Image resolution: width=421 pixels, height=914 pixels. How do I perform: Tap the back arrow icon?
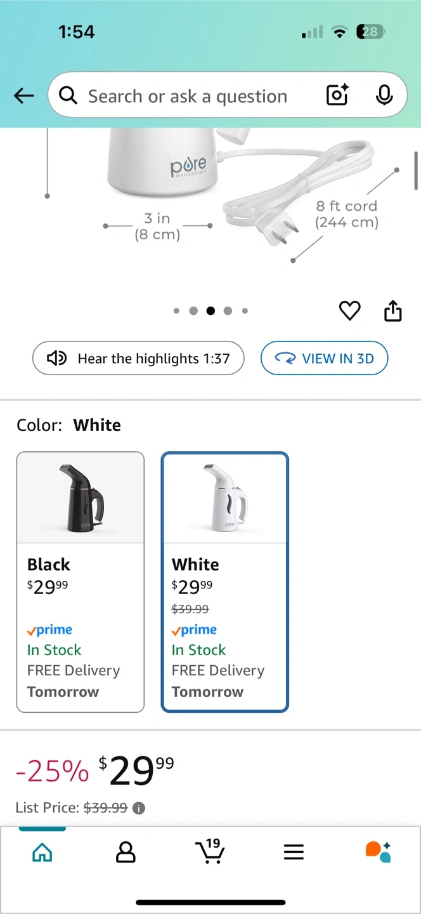click(x=23, y=96)
